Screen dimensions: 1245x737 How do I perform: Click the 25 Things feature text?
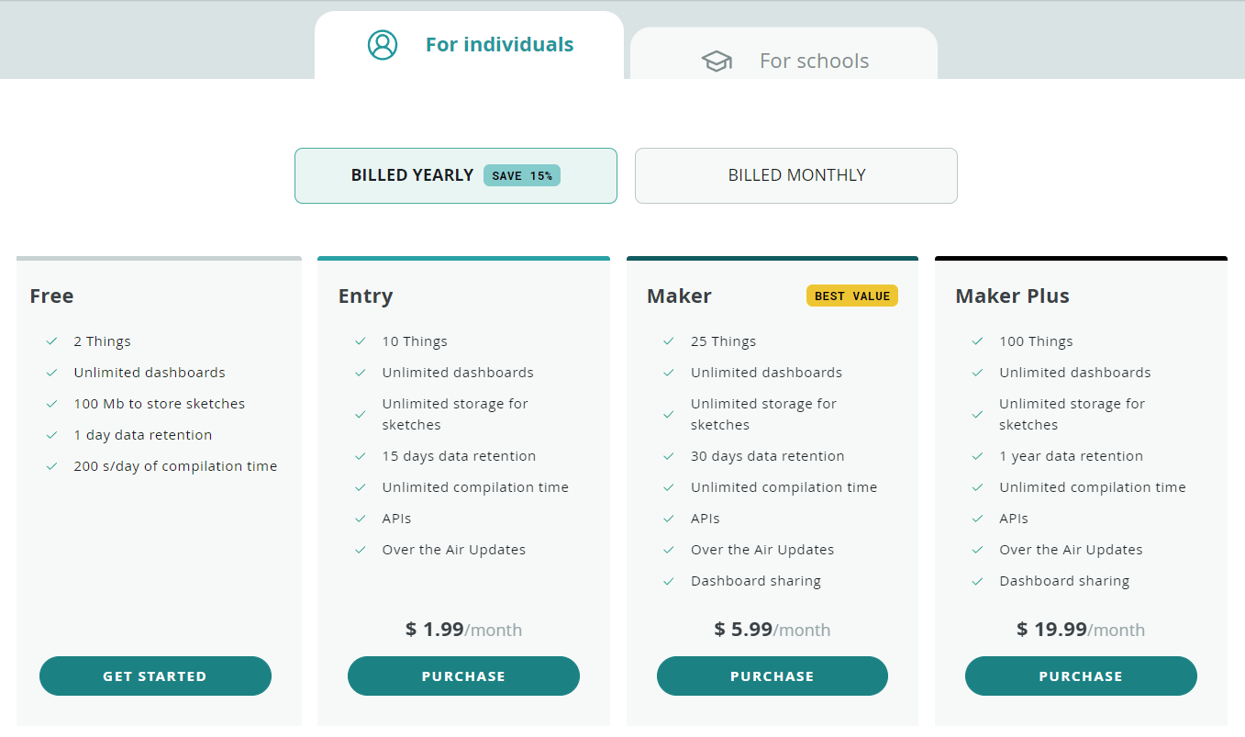[x=724, y=341]
